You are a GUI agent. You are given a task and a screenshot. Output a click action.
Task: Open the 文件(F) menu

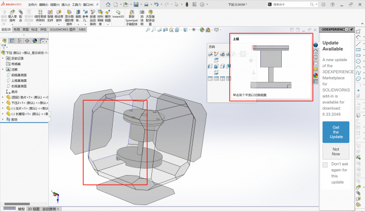pyautogui.click(x=32, y=5)
